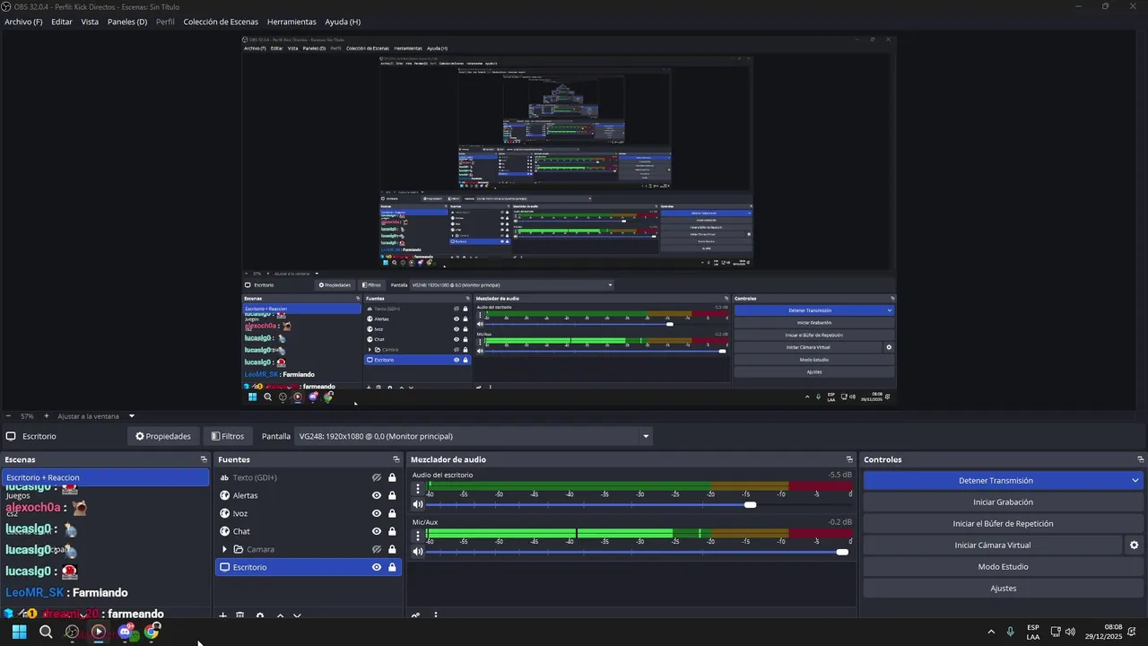Mute Audio del escritorio
The image size is (1148, 646).
(x=417, y=504)
